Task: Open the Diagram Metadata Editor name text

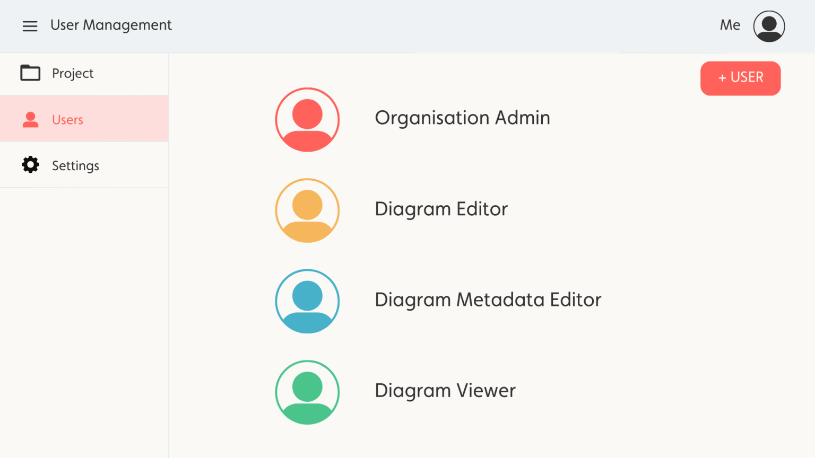Action: point(488,300)
